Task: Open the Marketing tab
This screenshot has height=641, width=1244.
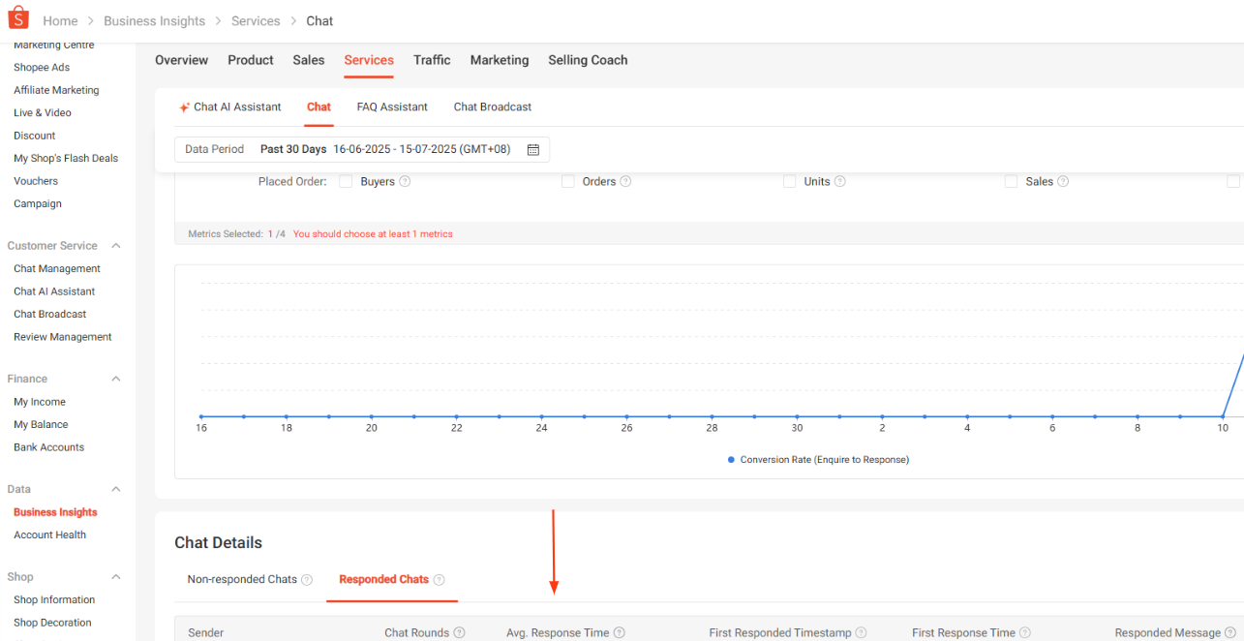Action: pos(500,60)
